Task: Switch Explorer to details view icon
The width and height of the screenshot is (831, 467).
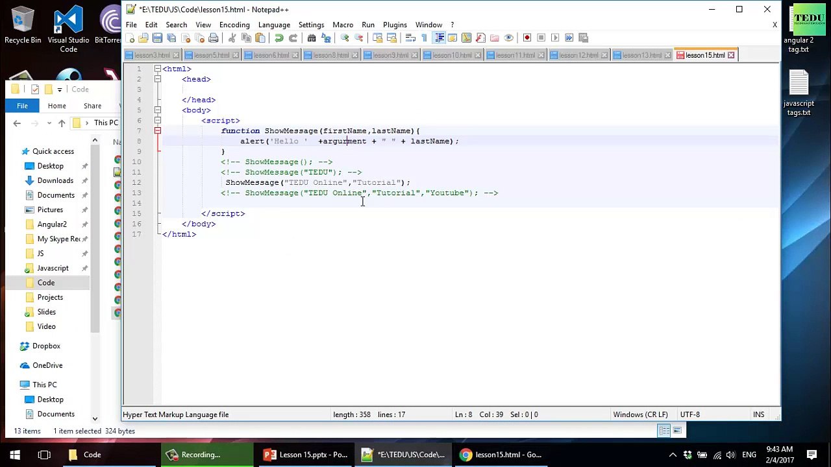Action: (664, 431)
